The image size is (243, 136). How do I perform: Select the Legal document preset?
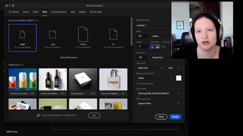click(x=53, y=38)
